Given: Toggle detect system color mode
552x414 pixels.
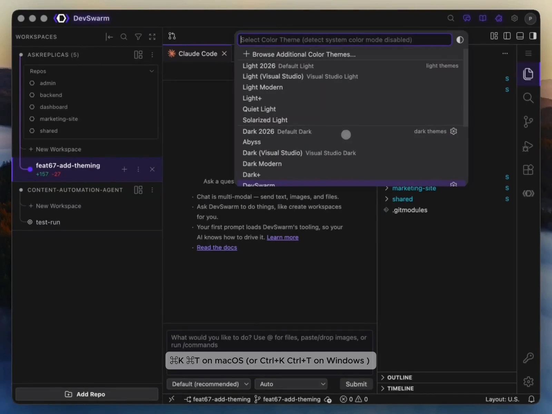Looking at the screenshot, I should click(x=460, y=40).
